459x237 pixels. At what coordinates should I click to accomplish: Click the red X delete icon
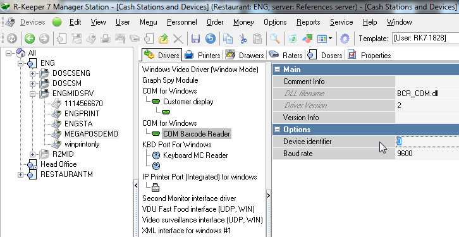(178, 39)
